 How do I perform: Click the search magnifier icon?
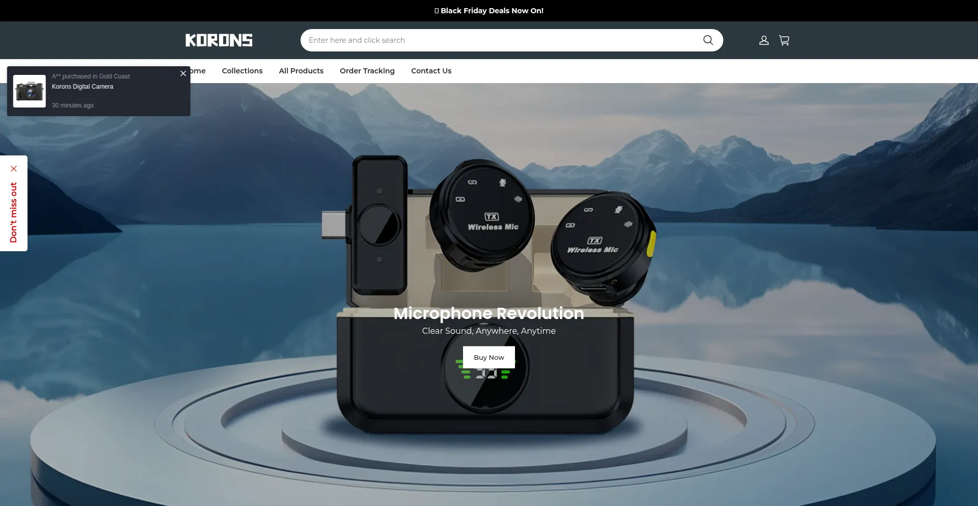click(708, 40)
